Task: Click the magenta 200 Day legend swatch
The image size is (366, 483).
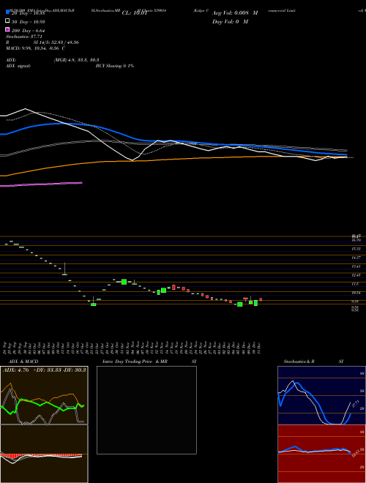Action: coord(7,29)
